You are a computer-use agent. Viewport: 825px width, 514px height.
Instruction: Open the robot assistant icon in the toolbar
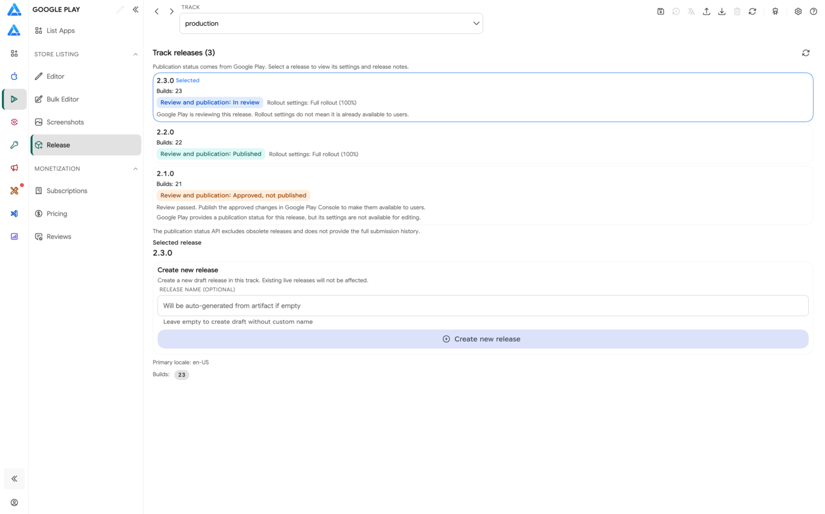[x=775, y=11]
